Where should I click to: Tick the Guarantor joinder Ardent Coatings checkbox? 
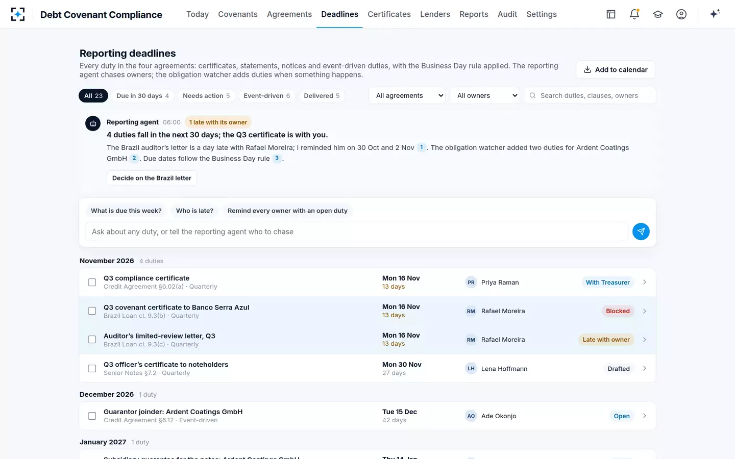click(x=92, y=416)
